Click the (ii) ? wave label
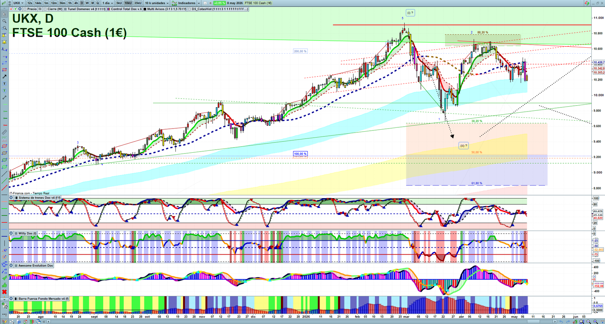Screen dimensions: 605x324 [464, 146]
